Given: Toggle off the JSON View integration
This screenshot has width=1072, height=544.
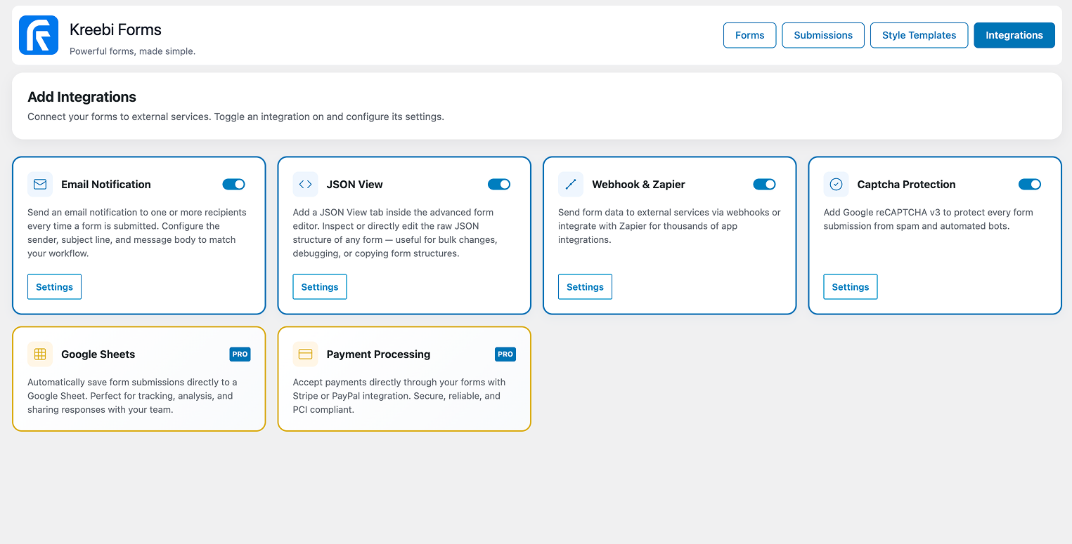Looking at the screenshot, I should [x=499, y=184].
